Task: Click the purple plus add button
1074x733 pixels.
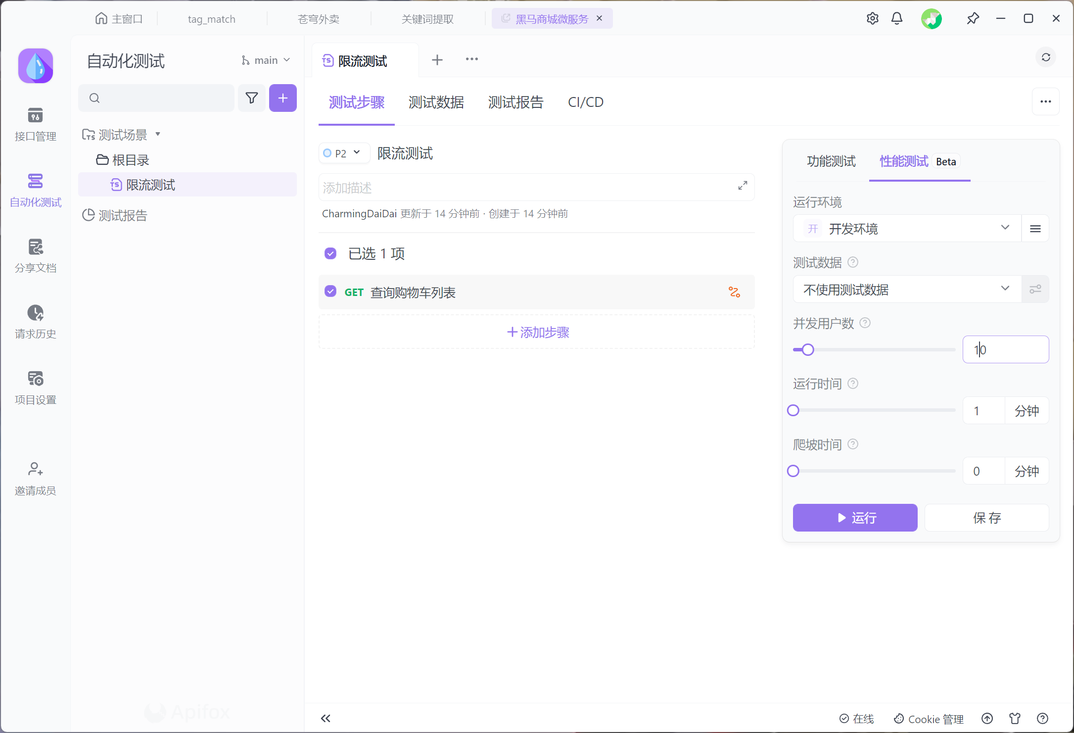Action: click(282, 98)
